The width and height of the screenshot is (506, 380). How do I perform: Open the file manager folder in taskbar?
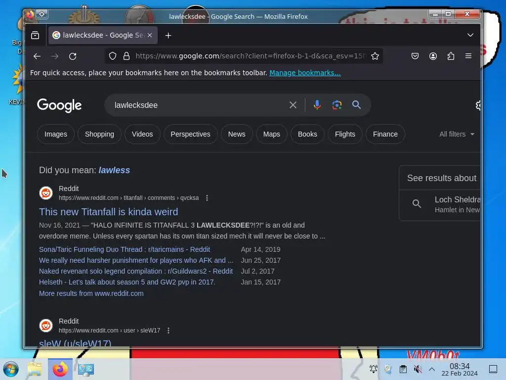(35, 369)
